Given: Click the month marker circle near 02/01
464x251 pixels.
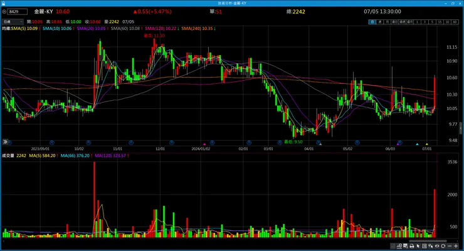Looking at the screenshot, I should coord(249,143).
